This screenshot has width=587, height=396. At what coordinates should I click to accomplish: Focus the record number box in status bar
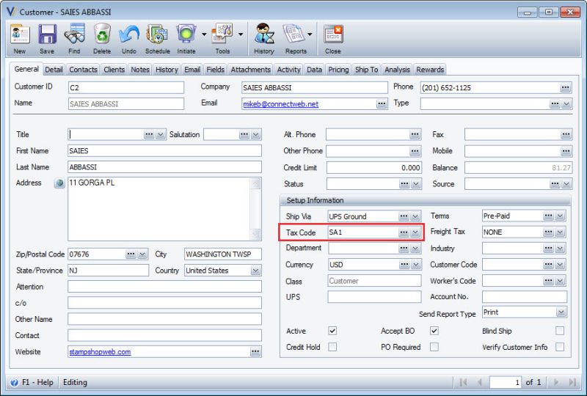point(506,382)
